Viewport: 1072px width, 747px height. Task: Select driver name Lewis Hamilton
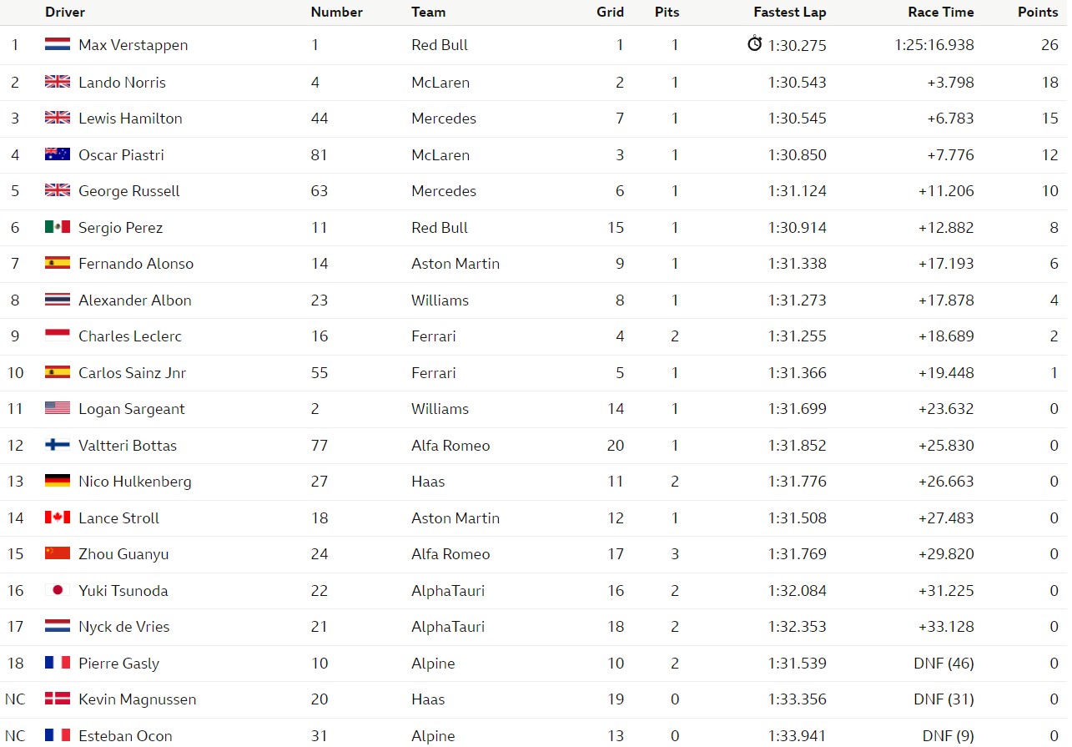pos(130,118)
